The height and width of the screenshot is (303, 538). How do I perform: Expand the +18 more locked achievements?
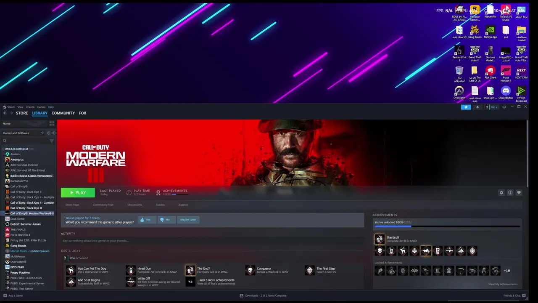point(507,271)
